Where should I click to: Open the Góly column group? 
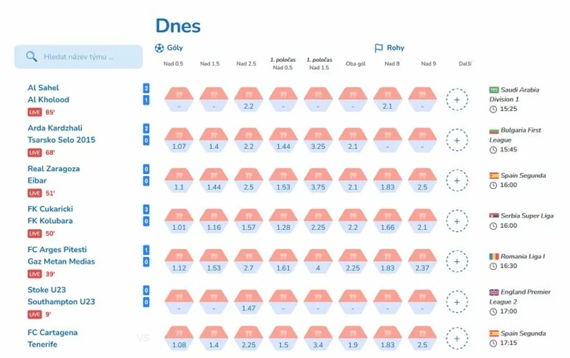[x=175, y=47]
